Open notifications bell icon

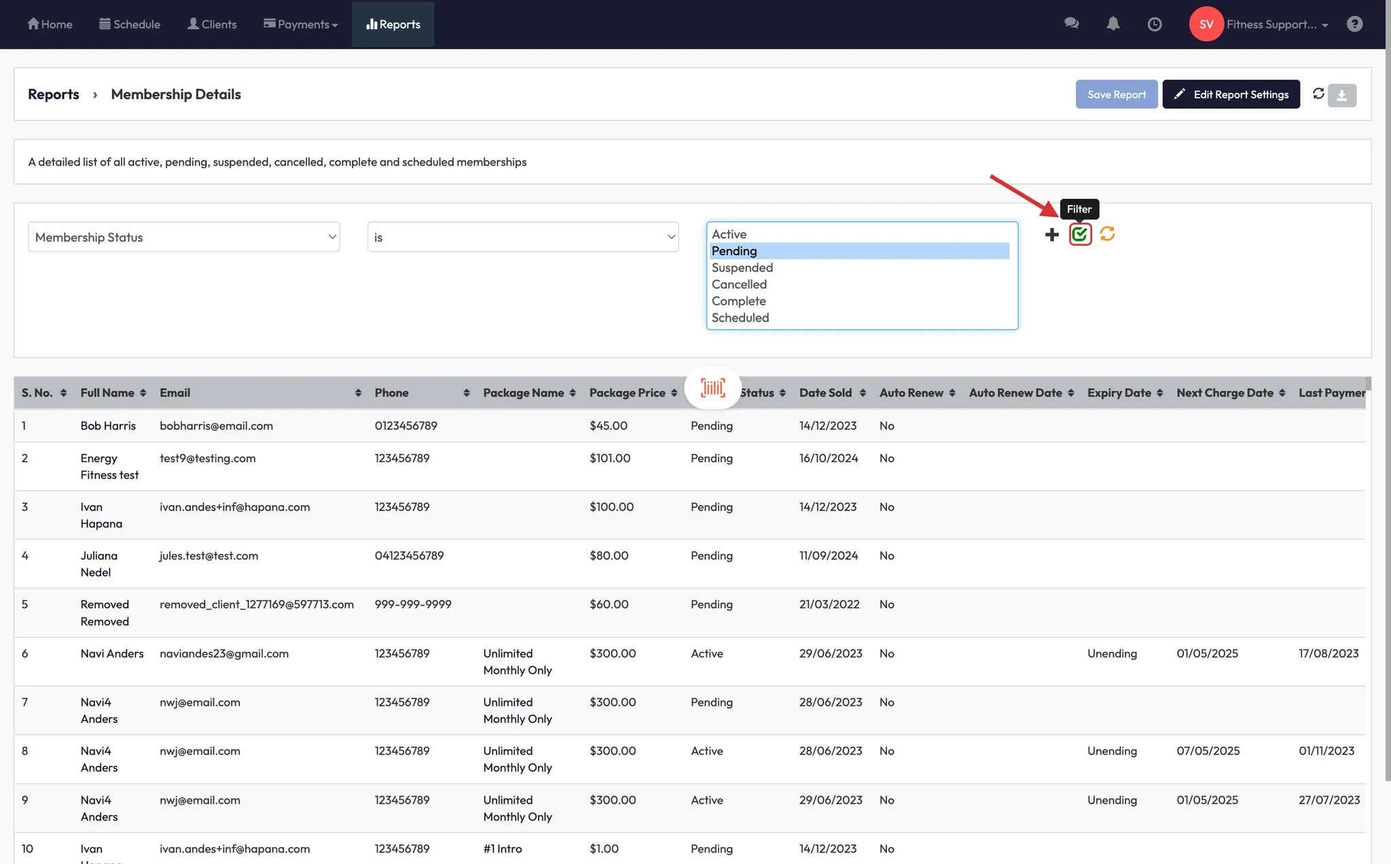coord(1113,24)
